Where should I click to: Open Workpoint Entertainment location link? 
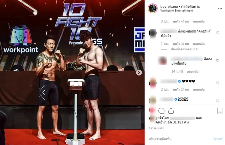pyautogui.click(x=177, y=10)
